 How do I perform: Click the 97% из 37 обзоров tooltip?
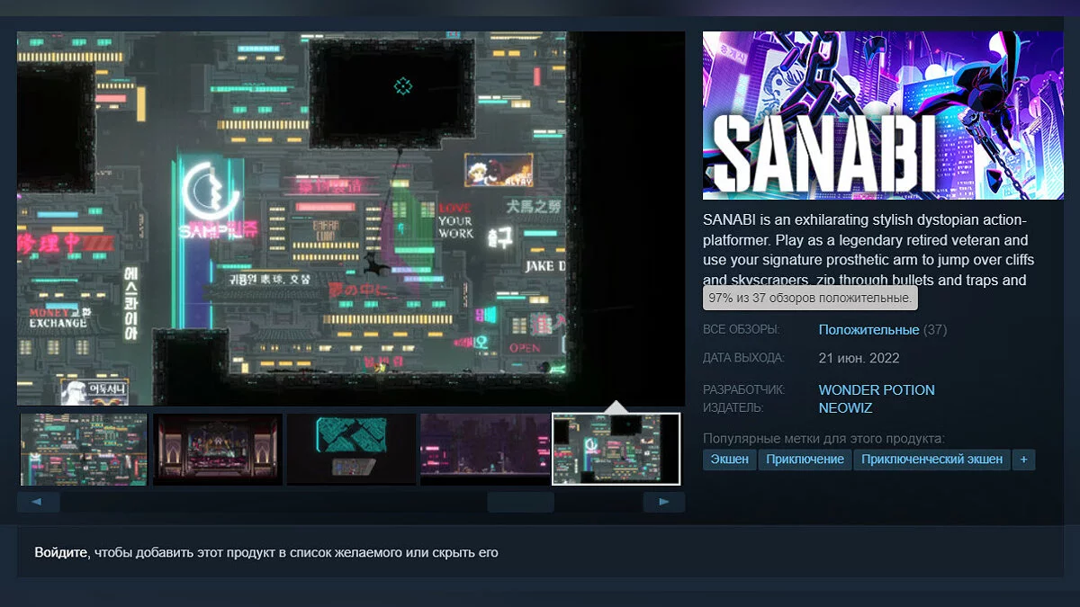(x=810, y=297)
